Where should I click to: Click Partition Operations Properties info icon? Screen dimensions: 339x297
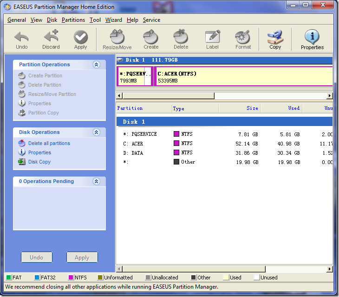[x=22, y=103]
